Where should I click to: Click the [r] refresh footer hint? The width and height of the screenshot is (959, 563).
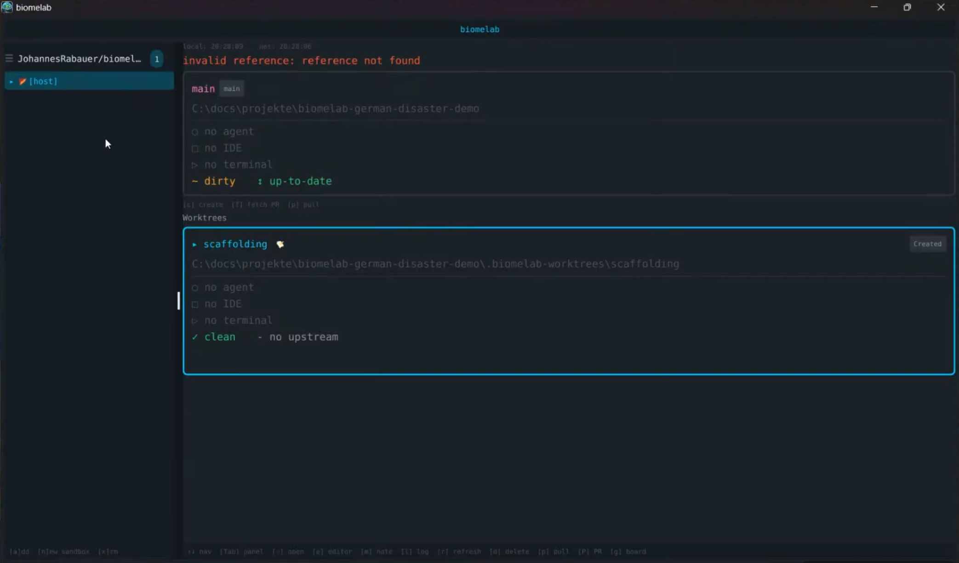(x=459, y=552)
